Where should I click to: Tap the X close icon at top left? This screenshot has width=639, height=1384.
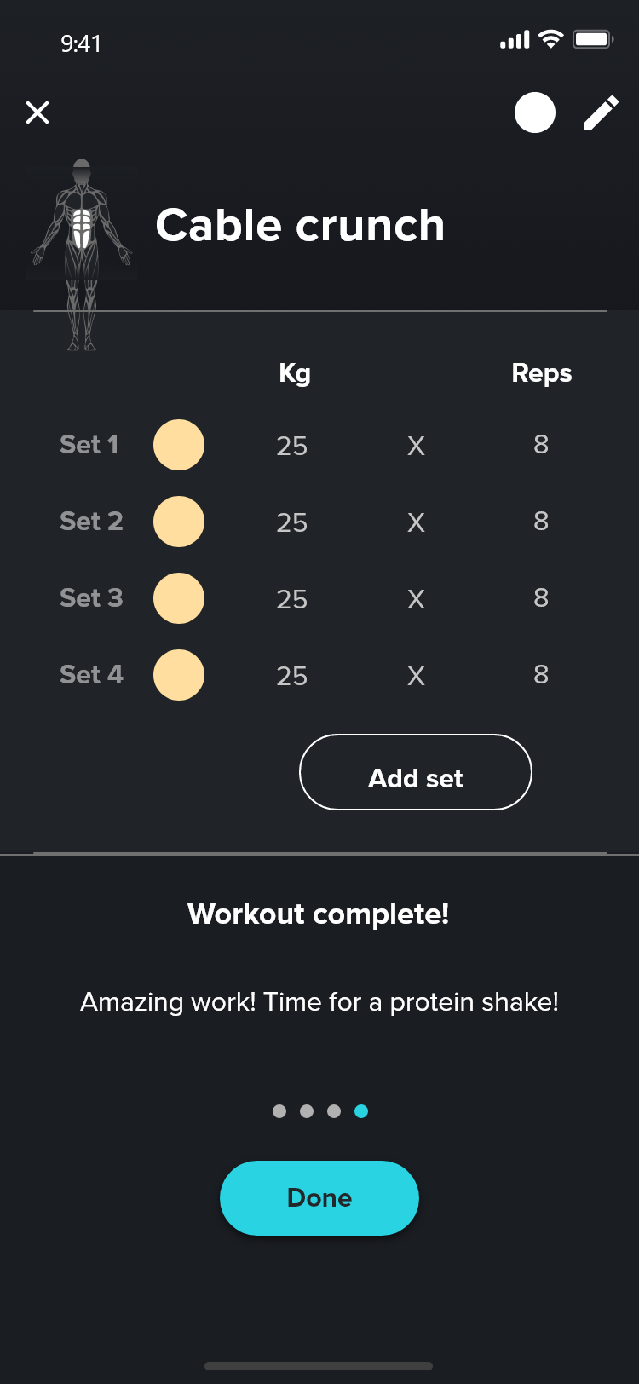[37, 112]
